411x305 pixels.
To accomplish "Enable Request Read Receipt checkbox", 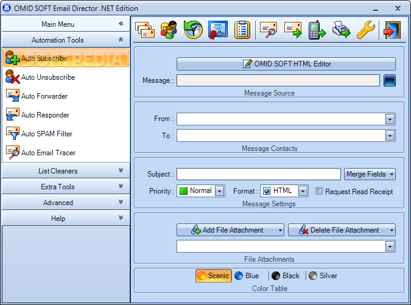I will coord(319,191).
